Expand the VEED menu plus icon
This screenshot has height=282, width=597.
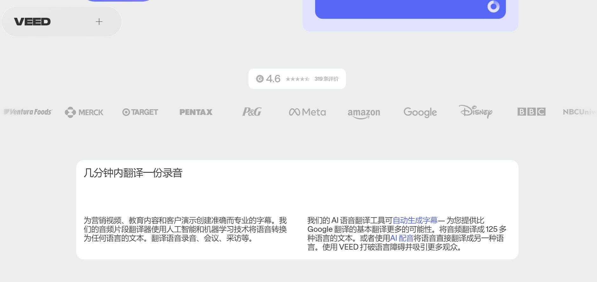click(x=99, y=22)
